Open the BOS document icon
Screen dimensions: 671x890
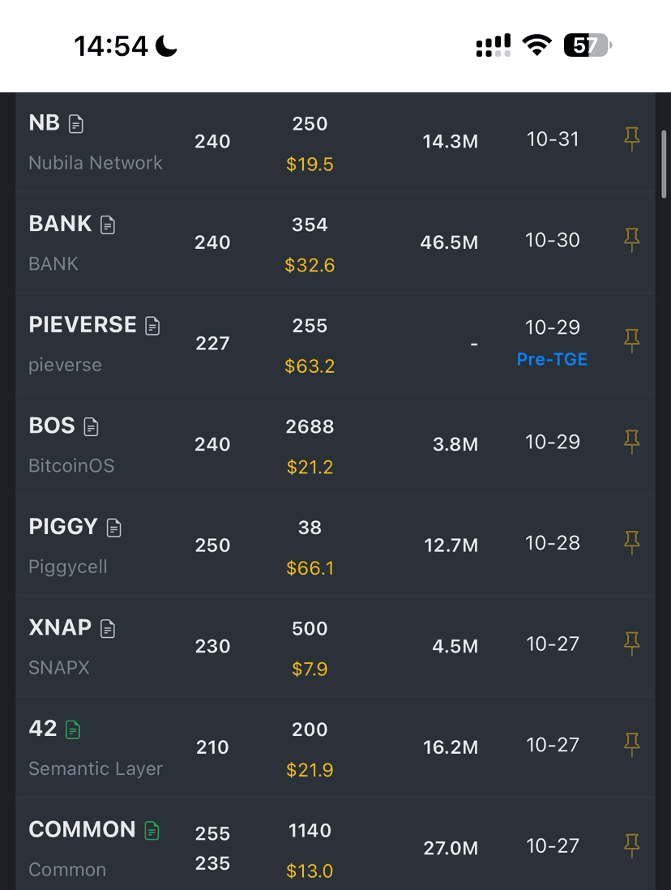(x=91, y=426)
